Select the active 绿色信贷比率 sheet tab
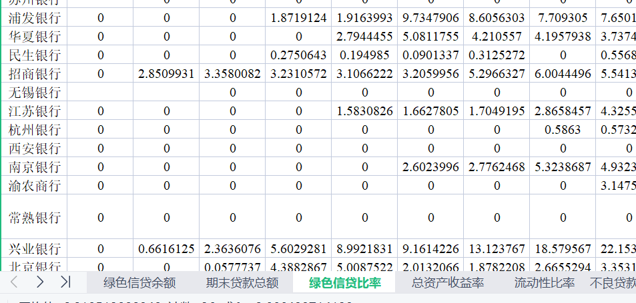The image size is (636, 303). (345, 282)
